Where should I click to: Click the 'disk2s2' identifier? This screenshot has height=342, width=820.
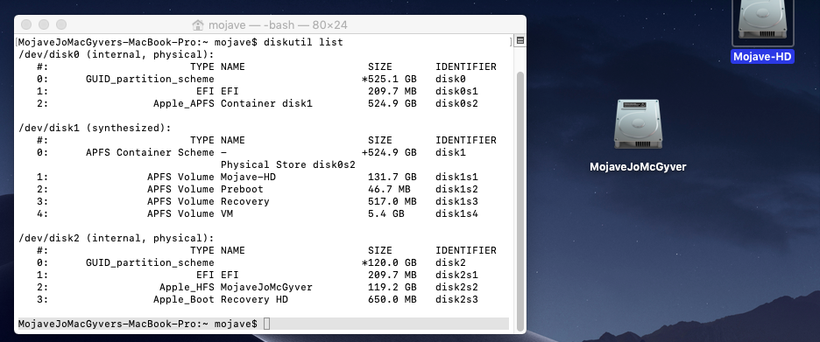(456, 287)
